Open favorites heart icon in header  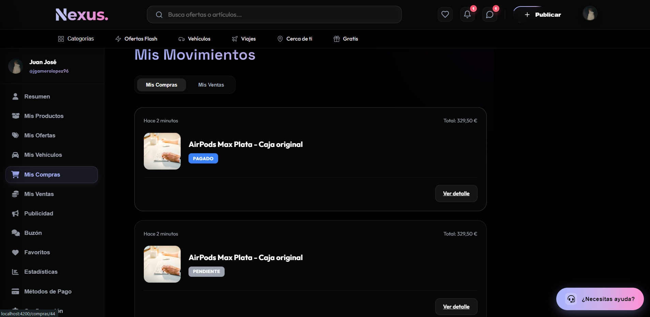pyautogui.click(x=445, y=14)
